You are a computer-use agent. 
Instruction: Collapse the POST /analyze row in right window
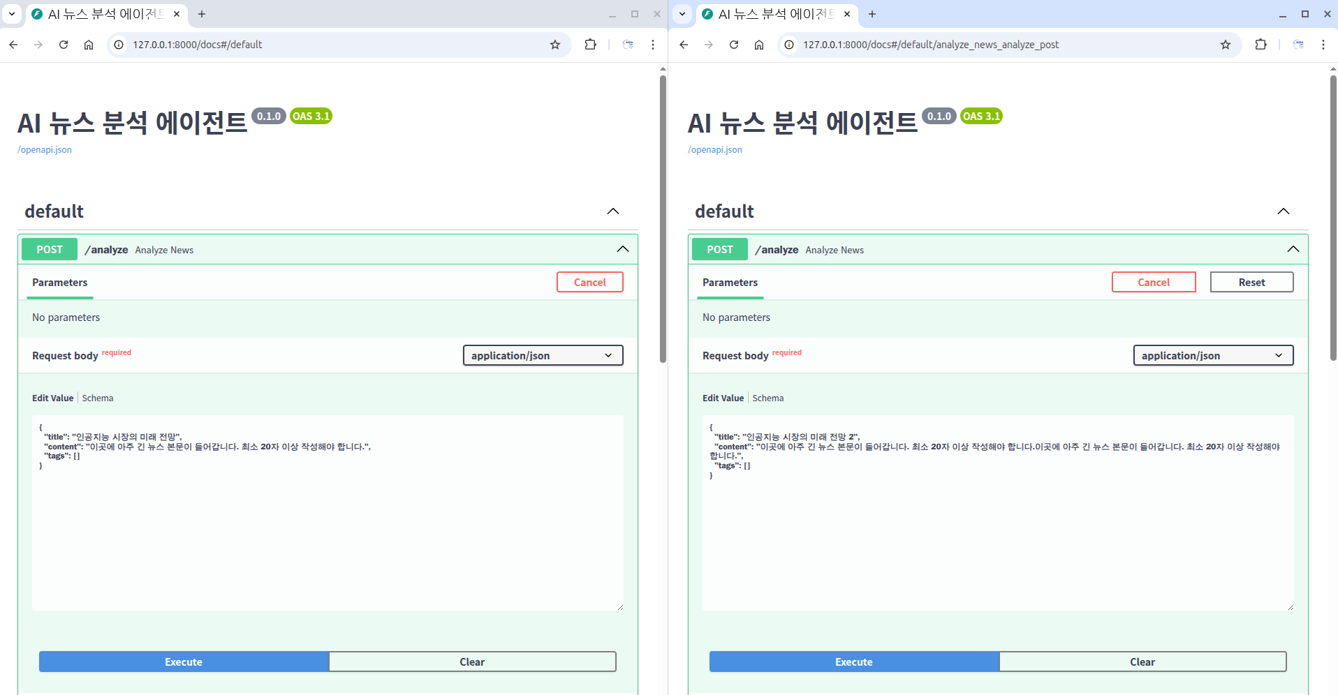point(1293,249)
